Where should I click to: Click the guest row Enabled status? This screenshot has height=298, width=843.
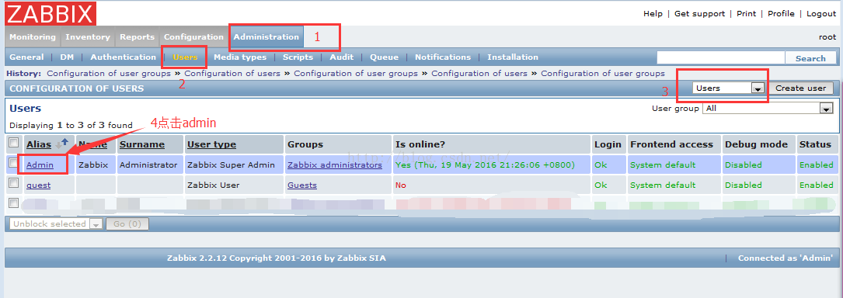pyautogui.click(x=816, y=185)
